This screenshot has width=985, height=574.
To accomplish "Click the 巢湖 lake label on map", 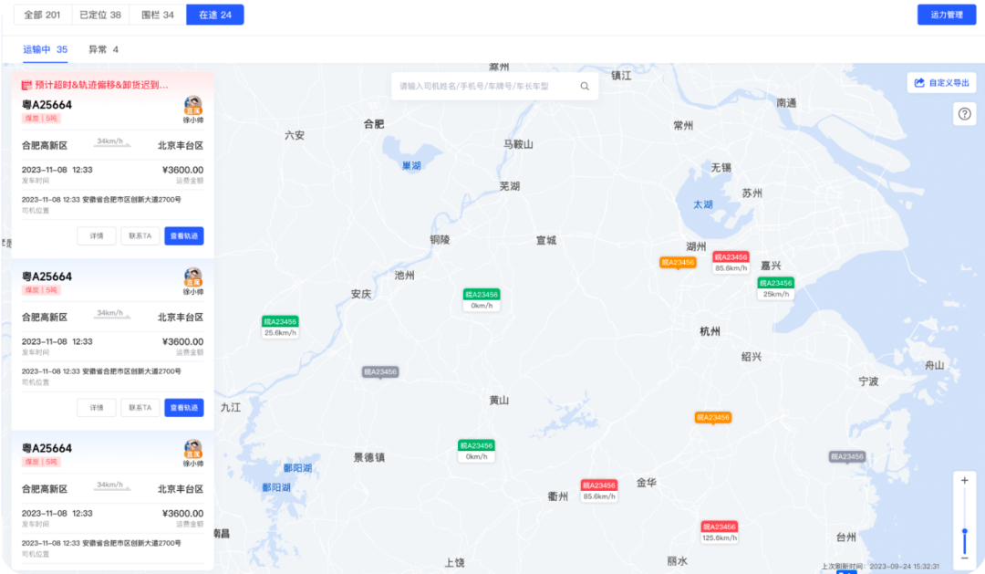I will [411, 165].
